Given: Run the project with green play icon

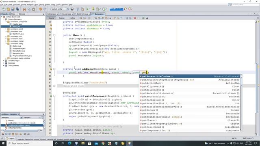Looking at the screenshot, I should (87, 9).
